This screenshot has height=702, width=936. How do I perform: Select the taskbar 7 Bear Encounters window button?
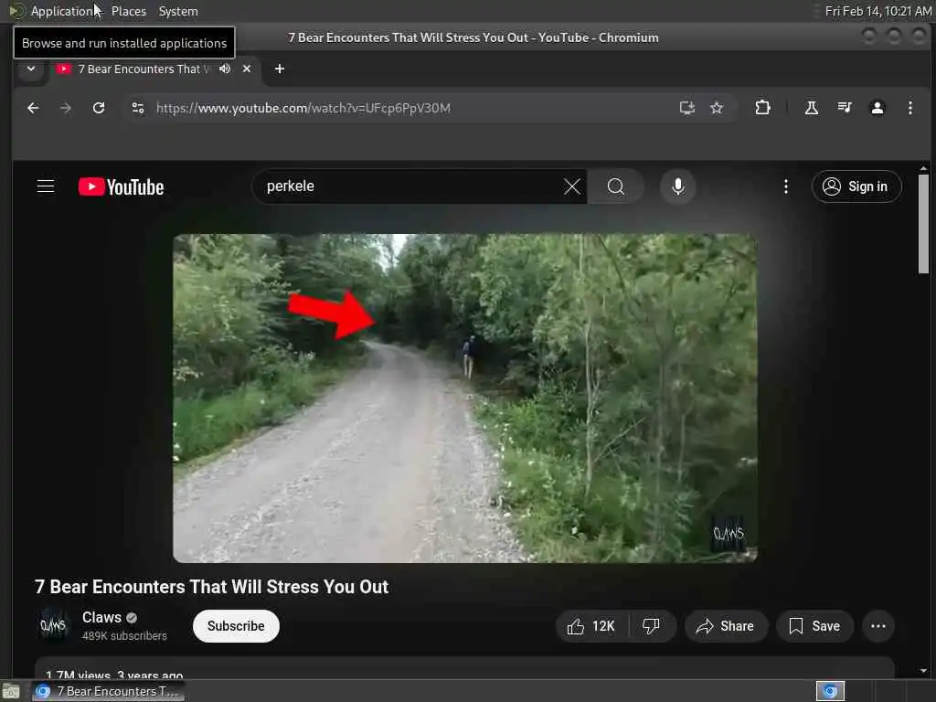click(109, 691)
